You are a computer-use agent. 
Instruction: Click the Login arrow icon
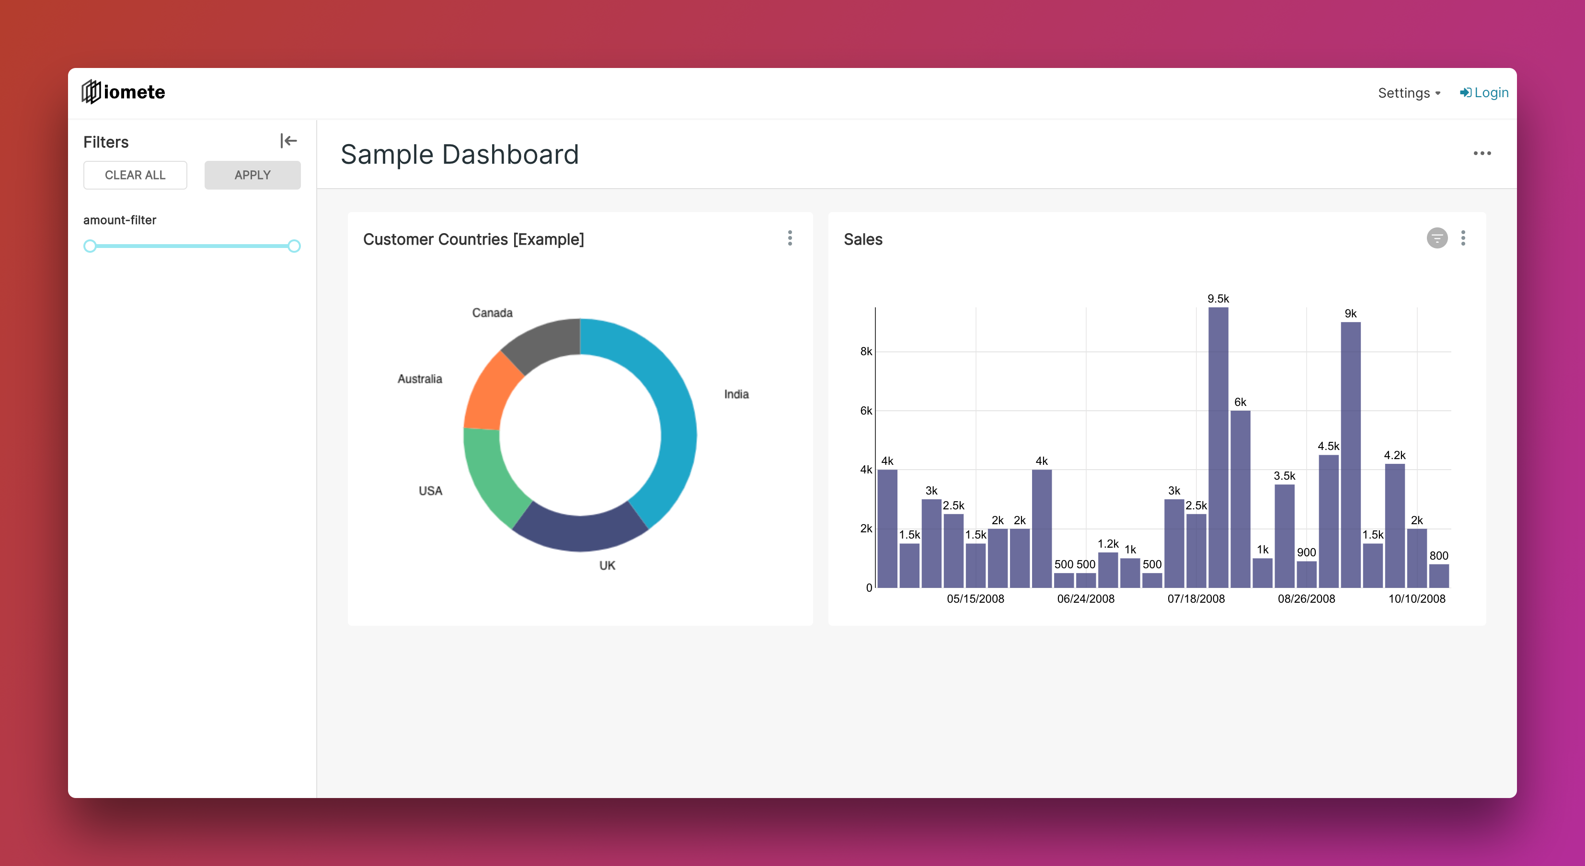1465,92
